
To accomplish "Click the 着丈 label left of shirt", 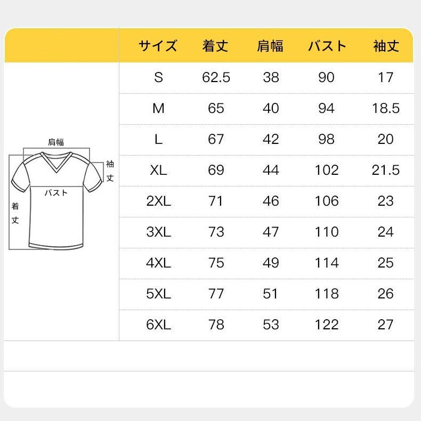I will click(15, 213).
